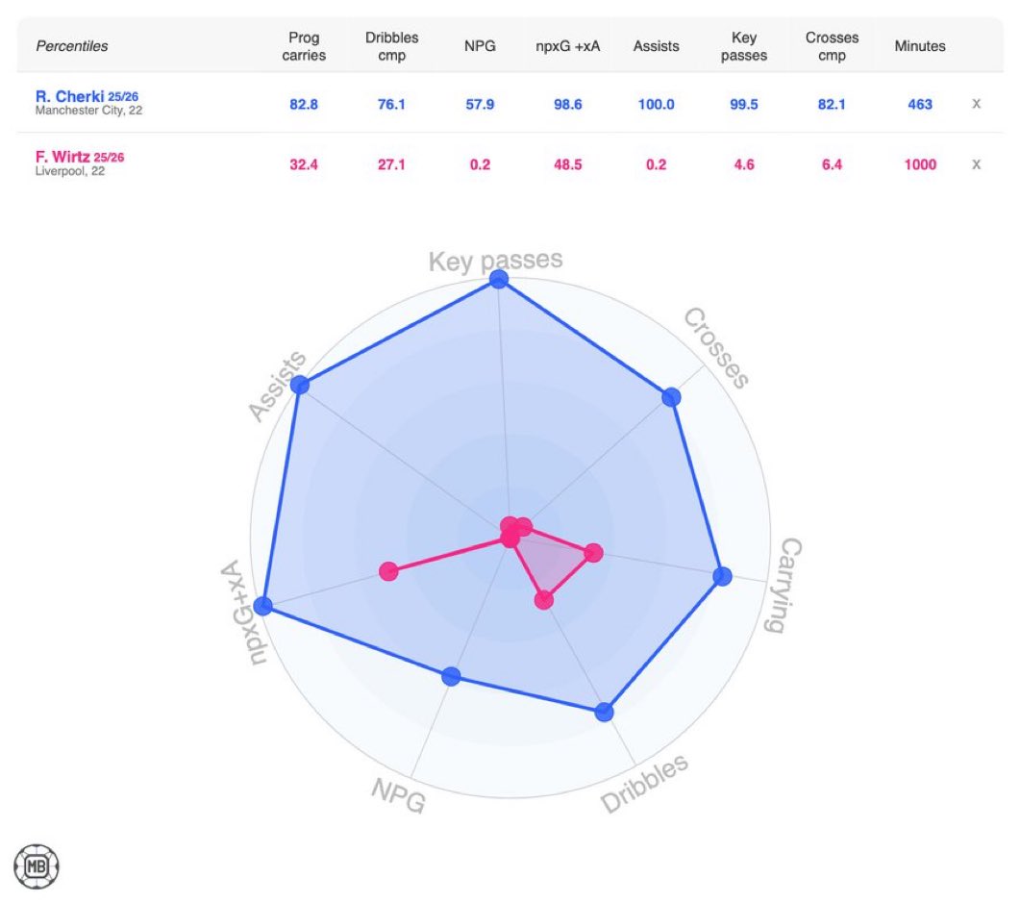Image resolution: width=1020 pixels, height=903 pixels.
Task: Click the NPG column header
Action: [x=480, y=46]
